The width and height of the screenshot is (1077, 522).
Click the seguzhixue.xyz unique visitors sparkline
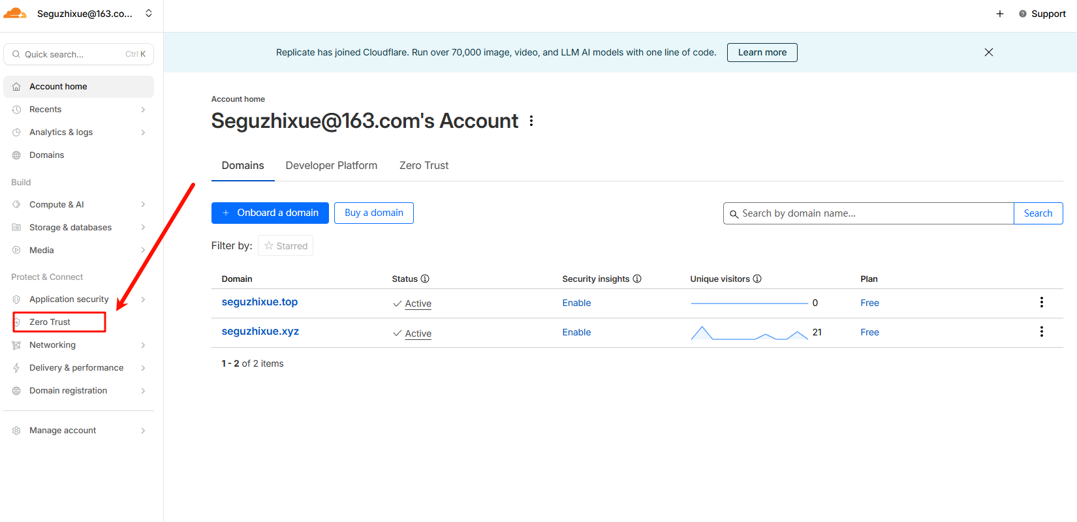(749, 333)
